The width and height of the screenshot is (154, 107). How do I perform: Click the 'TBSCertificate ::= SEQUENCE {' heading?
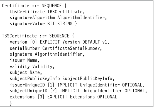(38, 36)
